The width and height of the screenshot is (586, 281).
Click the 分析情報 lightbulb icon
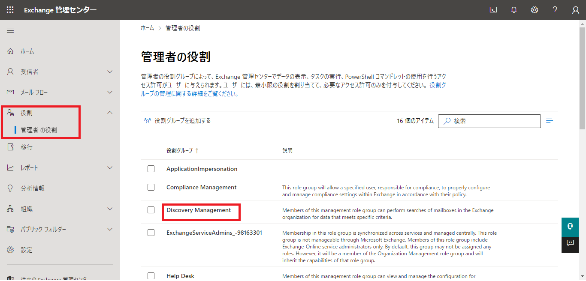11,188
